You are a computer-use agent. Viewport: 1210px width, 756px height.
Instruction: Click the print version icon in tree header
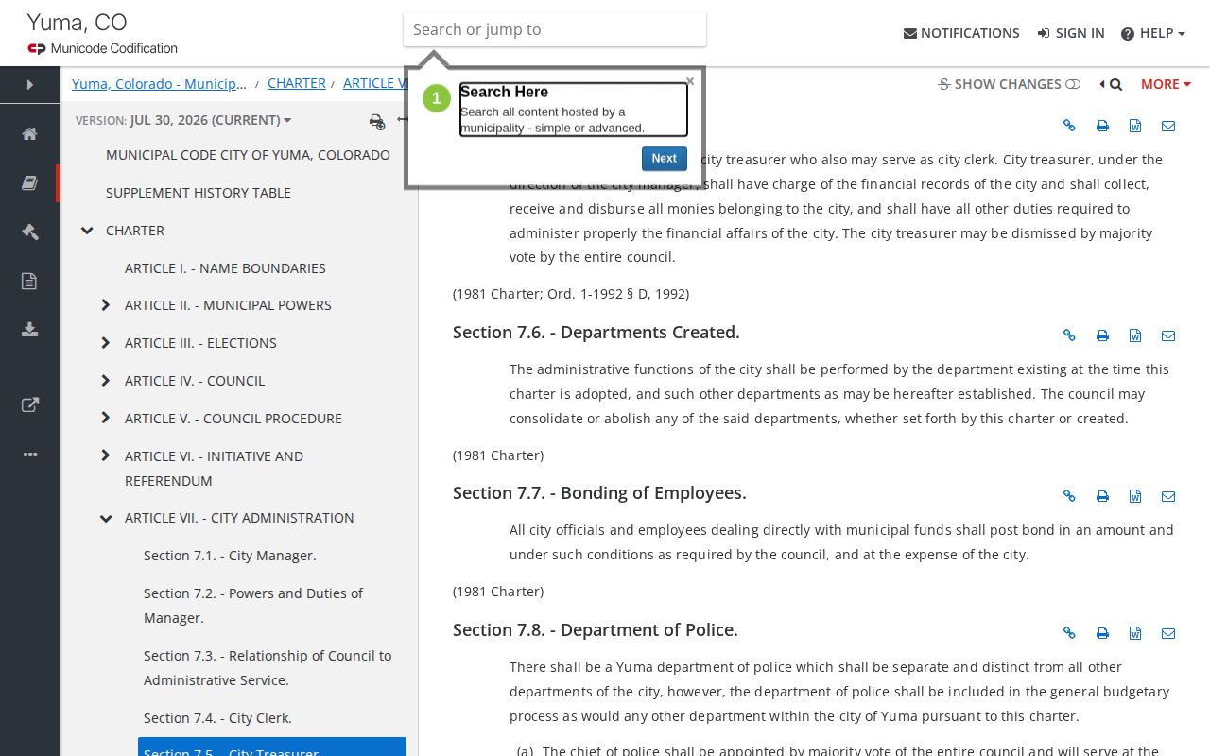[376, 121]
